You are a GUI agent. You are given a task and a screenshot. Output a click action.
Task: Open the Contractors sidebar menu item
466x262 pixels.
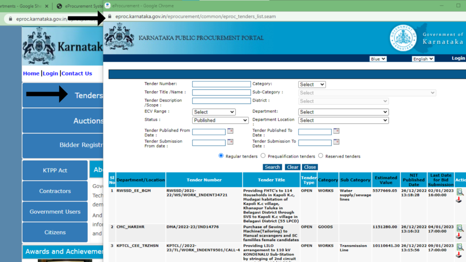[x=55, y=191]
